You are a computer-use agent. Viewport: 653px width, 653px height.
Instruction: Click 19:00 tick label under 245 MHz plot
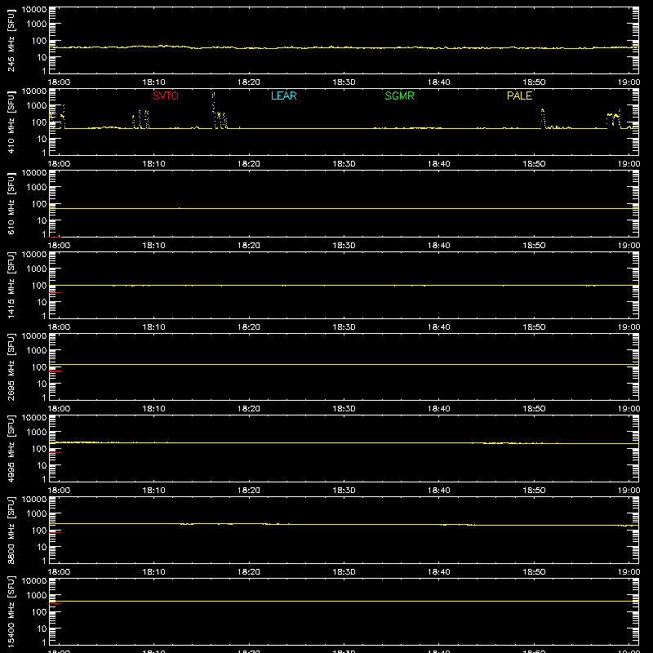click(629, 82)
